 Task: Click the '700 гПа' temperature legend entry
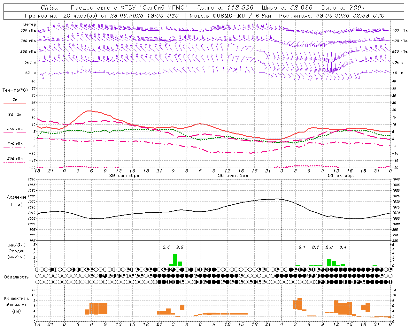tap(15, 144)
